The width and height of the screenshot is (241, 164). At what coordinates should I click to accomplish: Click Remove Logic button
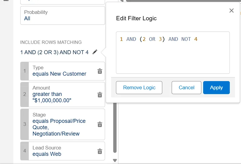tap(139, 87)
